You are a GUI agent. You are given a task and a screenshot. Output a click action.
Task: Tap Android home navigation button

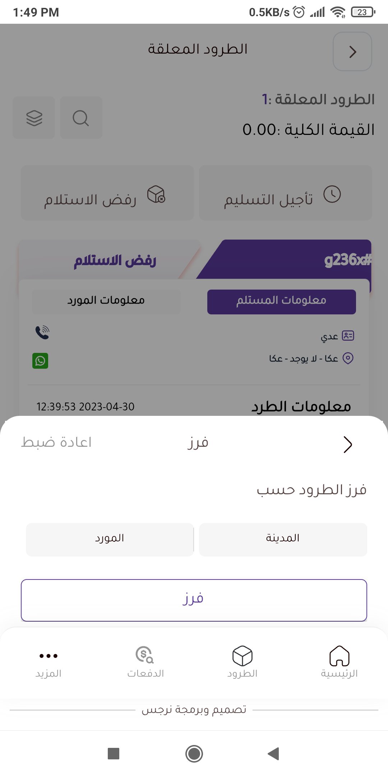click(x=194, y=754)
